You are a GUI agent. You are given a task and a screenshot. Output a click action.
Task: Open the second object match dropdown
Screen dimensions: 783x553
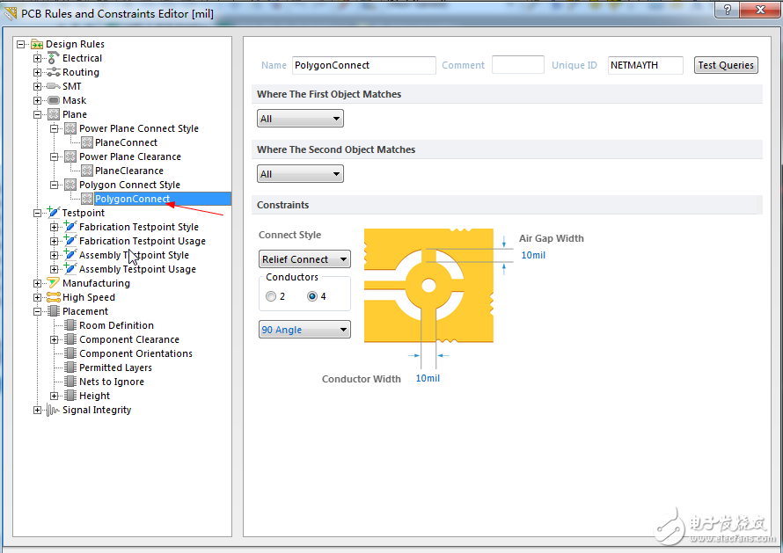coord(300,174)
